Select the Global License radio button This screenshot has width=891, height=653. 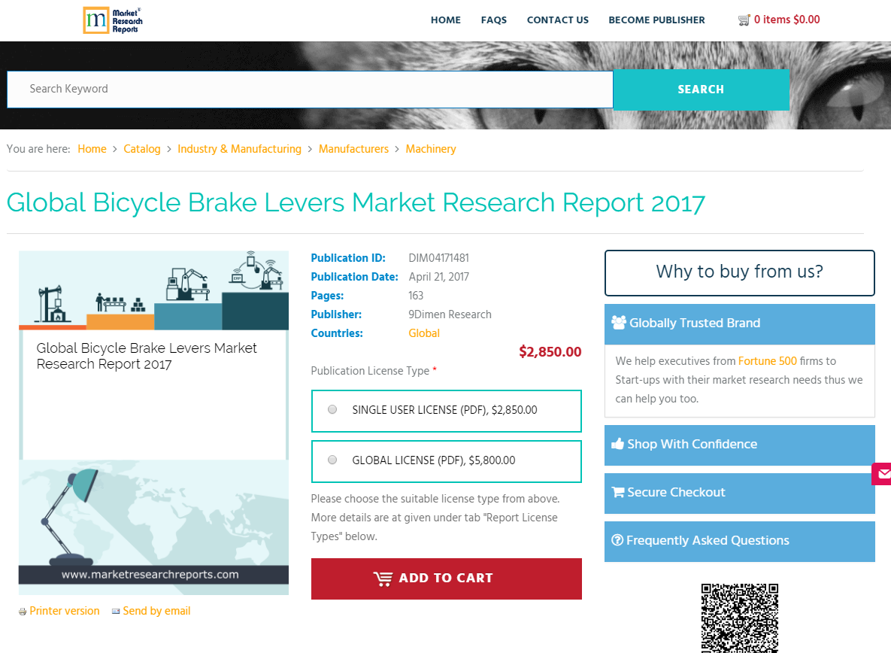click(x=332, y=460)
